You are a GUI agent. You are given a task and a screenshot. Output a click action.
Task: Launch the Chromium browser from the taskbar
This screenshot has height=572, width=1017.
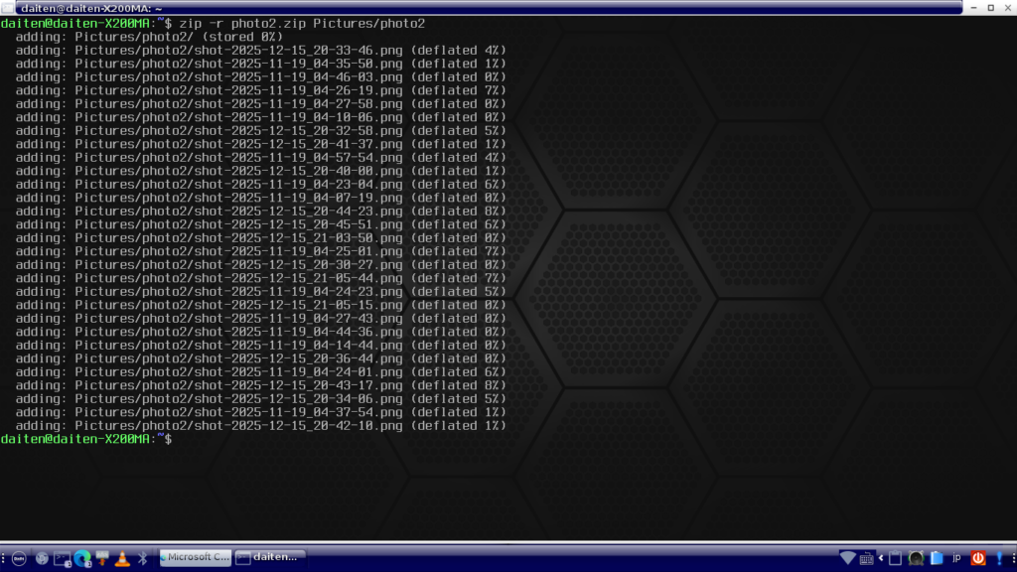[x=42, y=558]
